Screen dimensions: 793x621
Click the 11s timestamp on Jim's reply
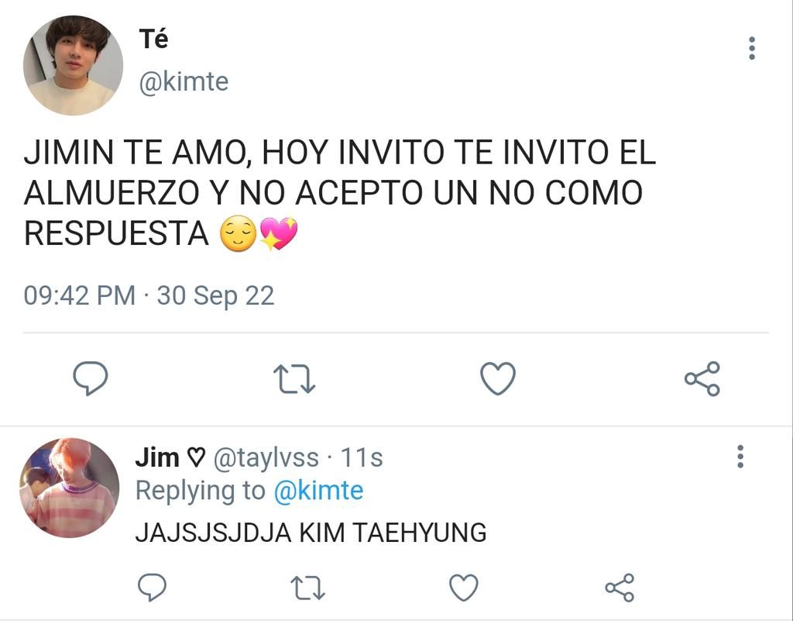[361, 457]
